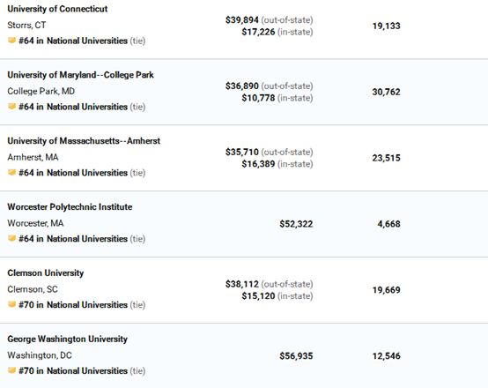Click George Washington's $56,935 tuition value
Viewport: 488px width, 388px height.
(x=296, y=356)
